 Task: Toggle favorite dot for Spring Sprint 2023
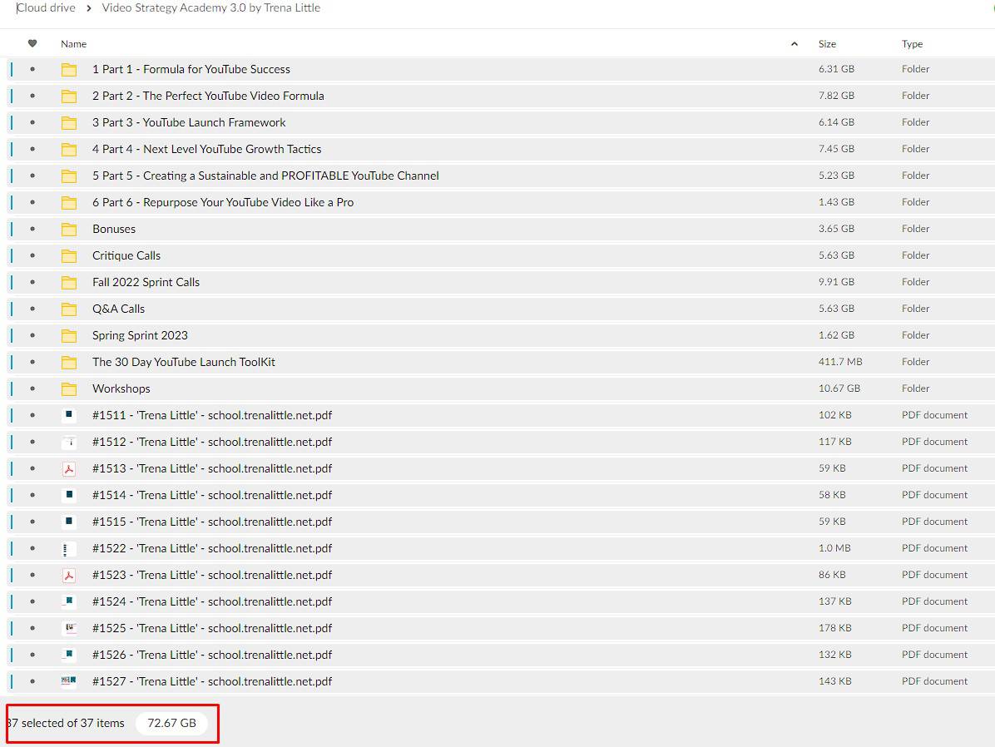32,335
